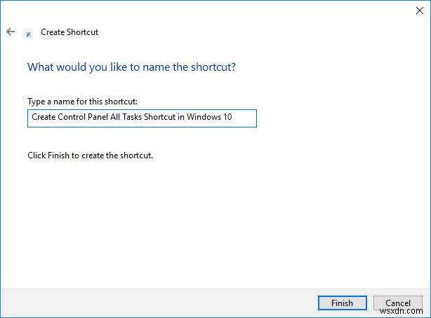
Task: Click Finish to create the shortcut
Action: [x=343, y=303]
